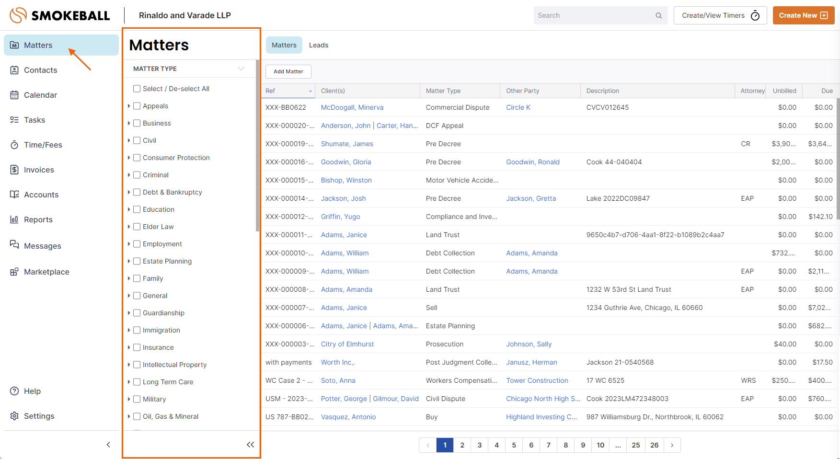Go to the previous page with the arrow
Screen dimensions: 840x459
click(428, 445)
